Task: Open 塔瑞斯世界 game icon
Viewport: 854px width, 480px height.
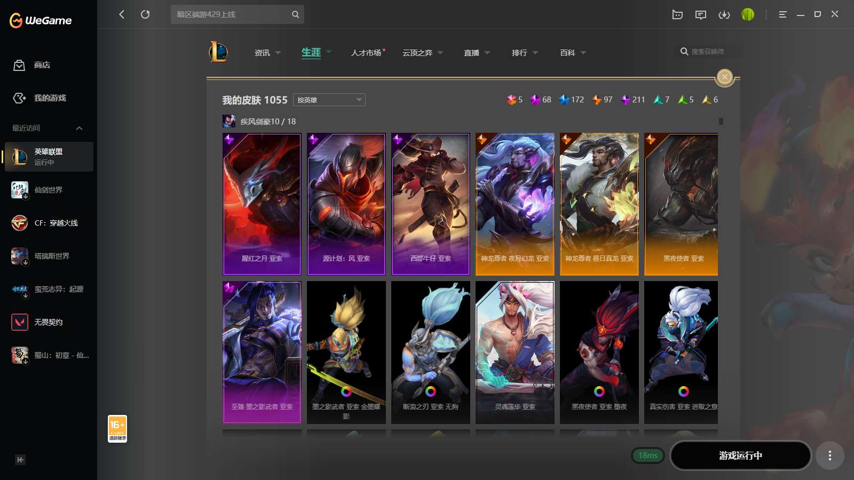Action: (x=20, y=256)
